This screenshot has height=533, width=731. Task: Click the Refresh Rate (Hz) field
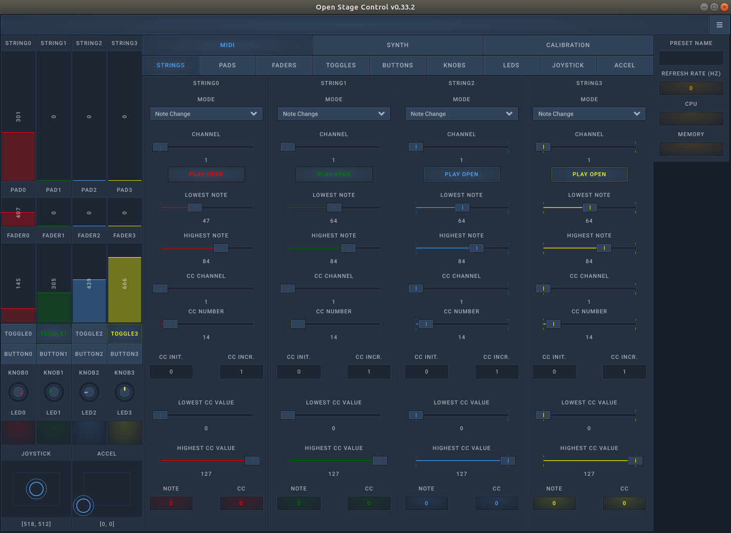(691, 88)
